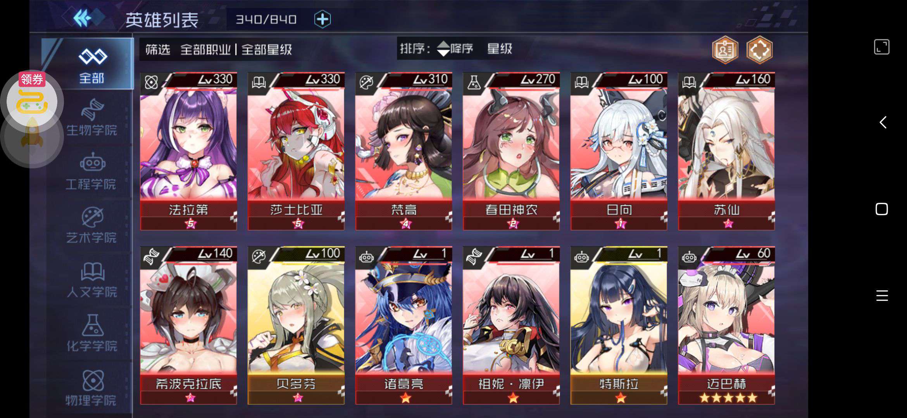907x418 pixels.
Task: Open the hexagon ID card icon
Action: (725, 50)
